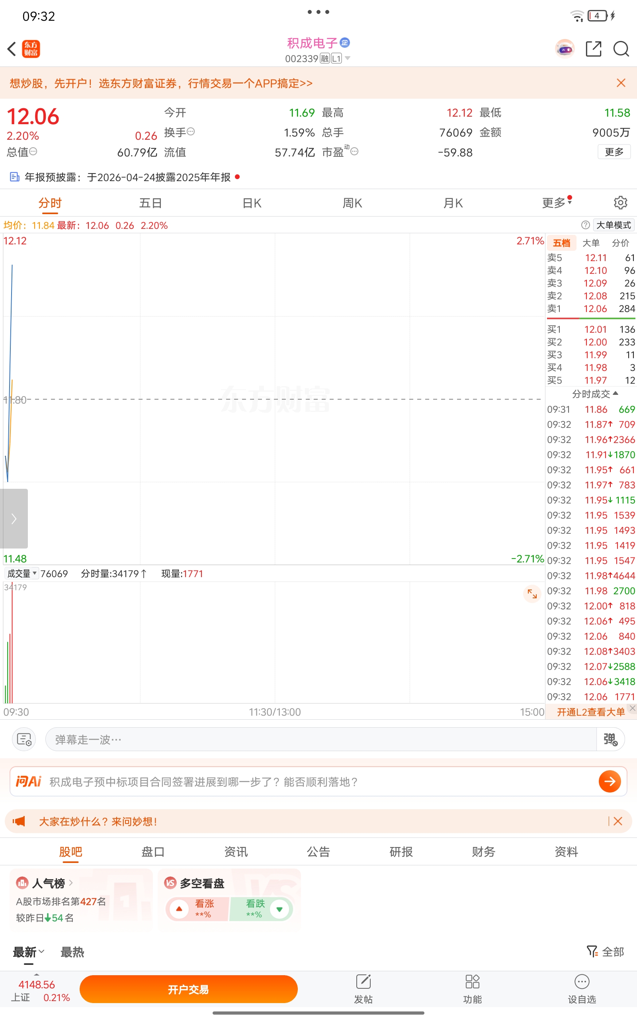The width and height of the screenshot is (637, 1019).
Task: Tap the megaphone icon in 问妙想 banner
Action: tap(19, 821)
